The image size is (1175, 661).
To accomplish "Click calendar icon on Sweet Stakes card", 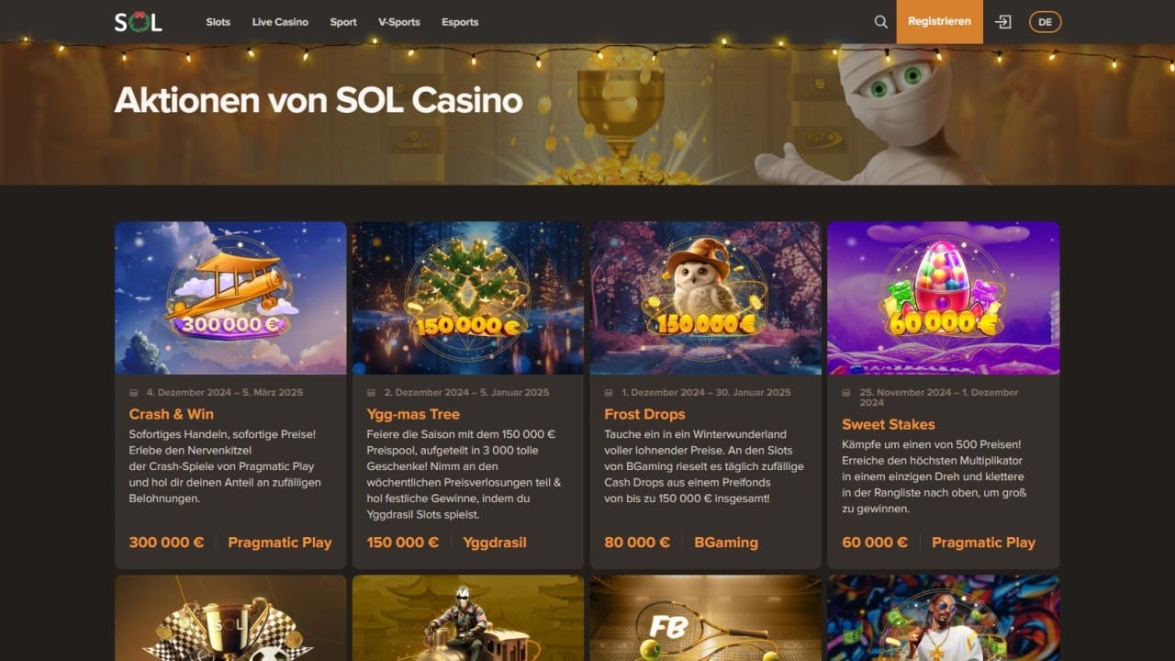I will point(846,393).
